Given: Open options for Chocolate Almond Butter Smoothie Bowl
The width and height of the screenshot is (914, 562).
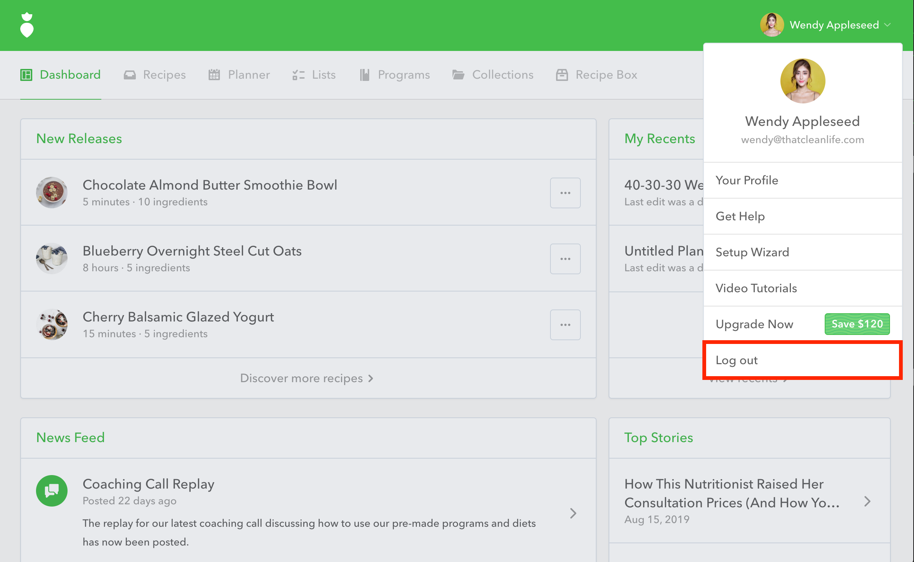Looking at the screenshot, I should coord(565,193).
